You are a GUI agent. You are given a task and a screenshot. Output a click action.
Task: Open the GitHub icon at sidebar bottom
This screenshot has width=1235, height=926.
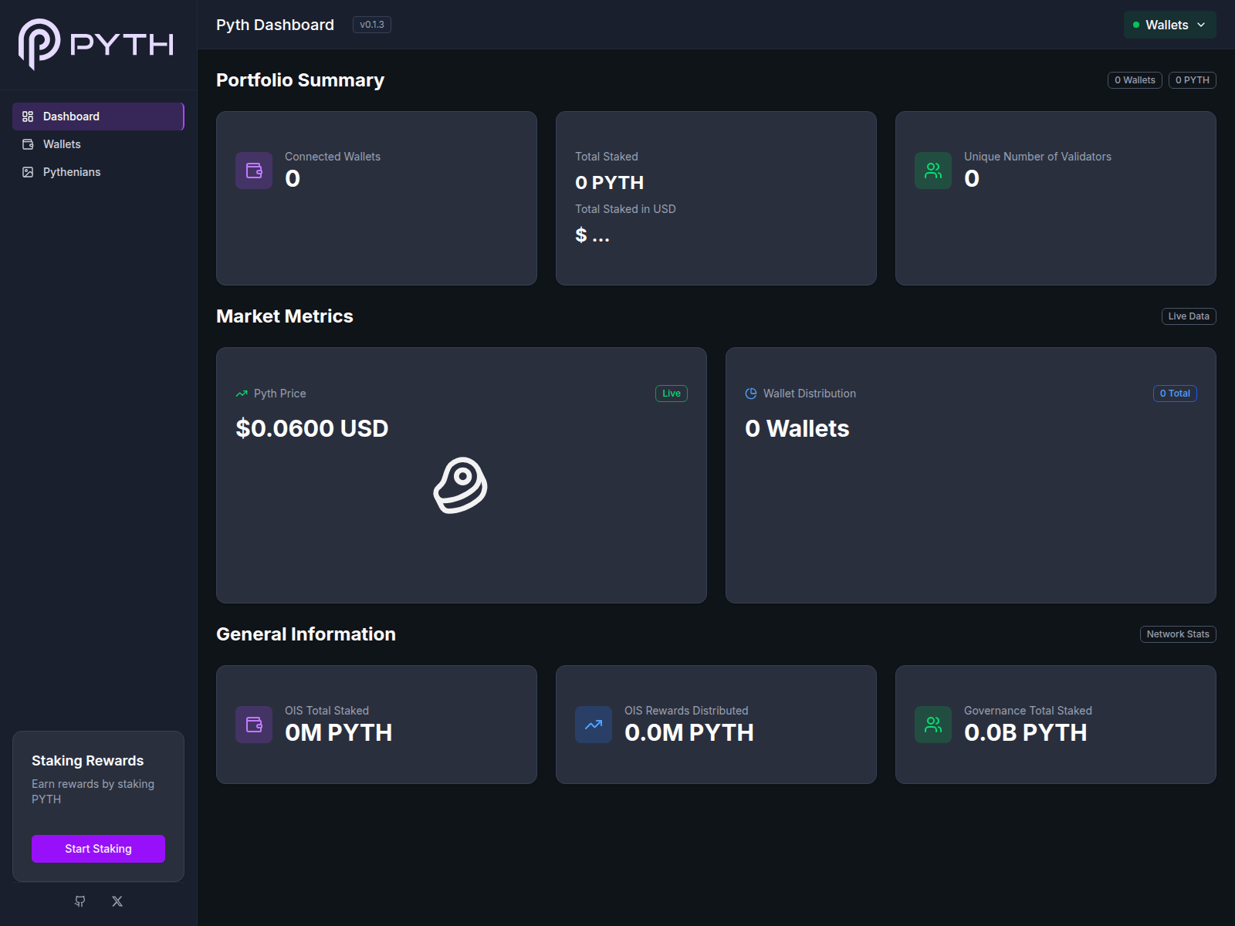coord(80,901)
